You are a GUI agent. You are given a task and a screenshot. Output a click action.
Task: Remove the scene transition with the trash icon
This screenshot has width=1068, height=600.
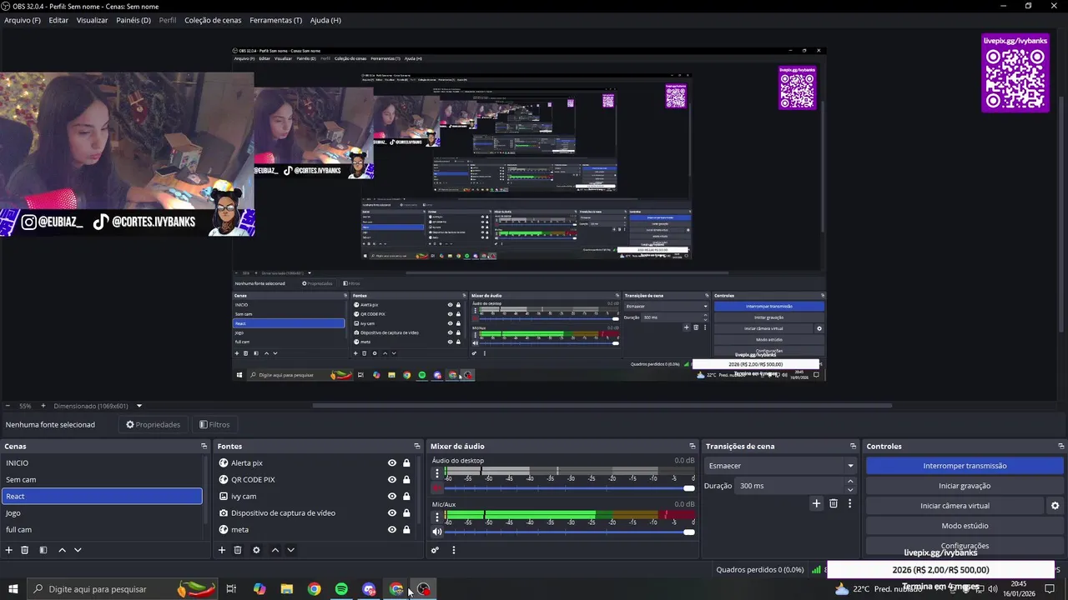click(x=834, y=503)
